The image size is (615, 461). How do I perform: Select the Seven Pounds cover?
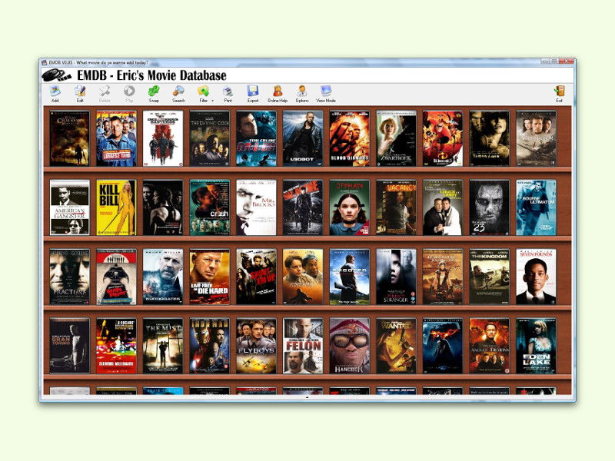coord(536,277)
